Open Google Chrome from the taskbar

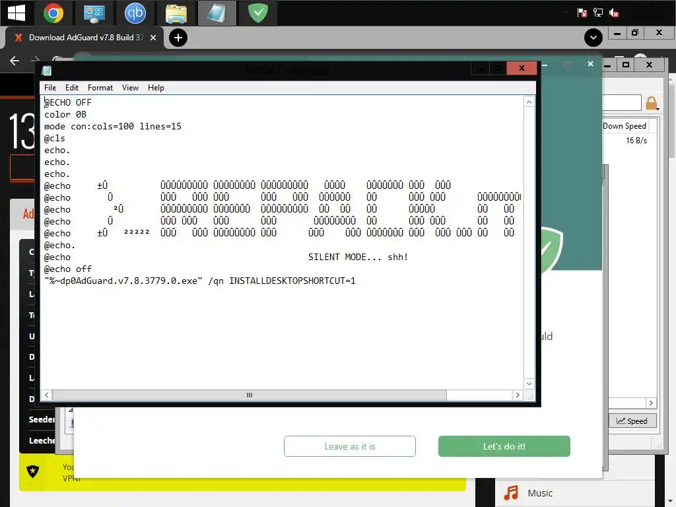click(x=53, y=13)
